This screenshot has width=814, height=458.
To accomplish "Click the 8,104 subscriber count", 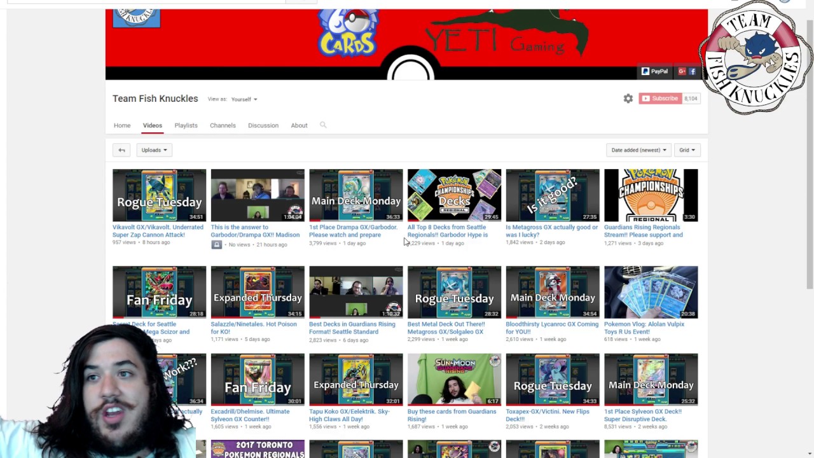I will [691, 99].
